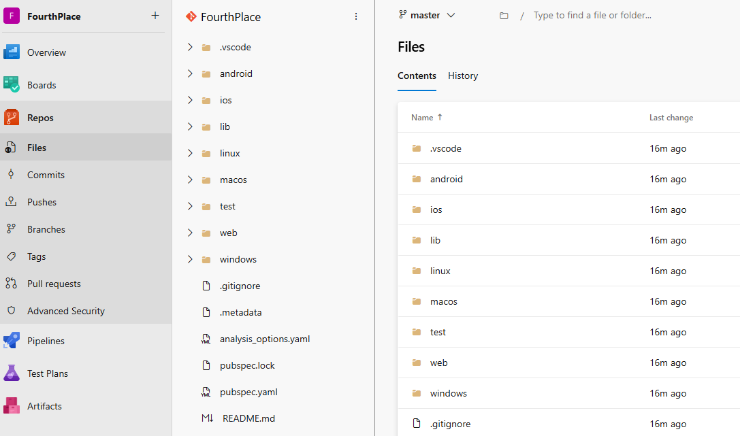The height and width of the screenshot is (436, 740).
Task: Expand the ios folder in the tree
Action: click(190, 100)
